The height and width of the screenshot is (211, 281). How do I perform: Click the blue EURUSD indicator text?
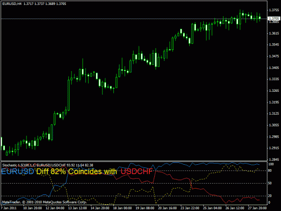pyautogui.click(x=18, y=171)
